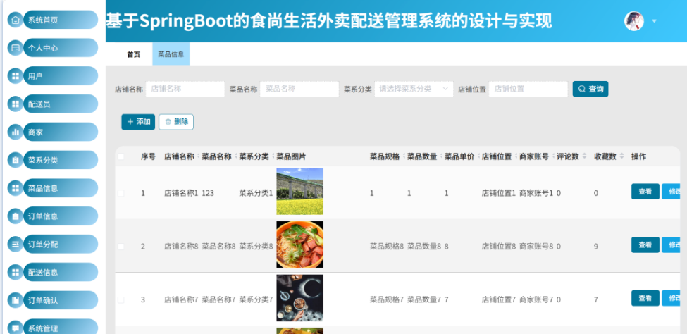Click the 添加 button

138,122
